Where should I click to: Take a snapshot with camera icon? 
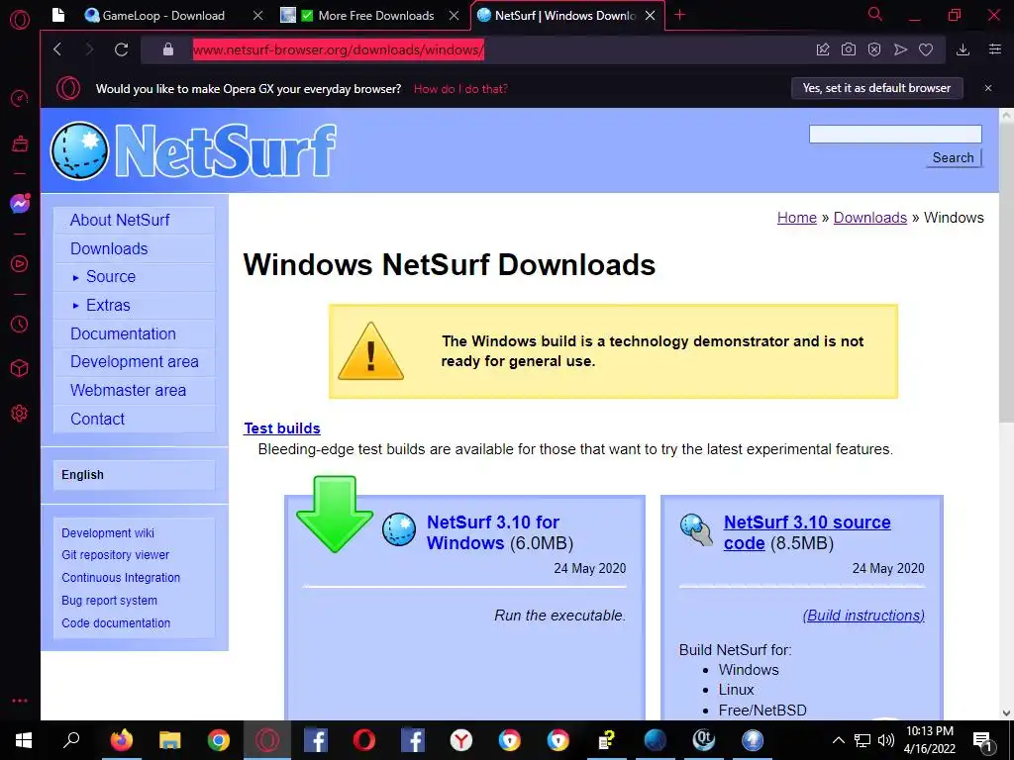click(x=849, y=49)
